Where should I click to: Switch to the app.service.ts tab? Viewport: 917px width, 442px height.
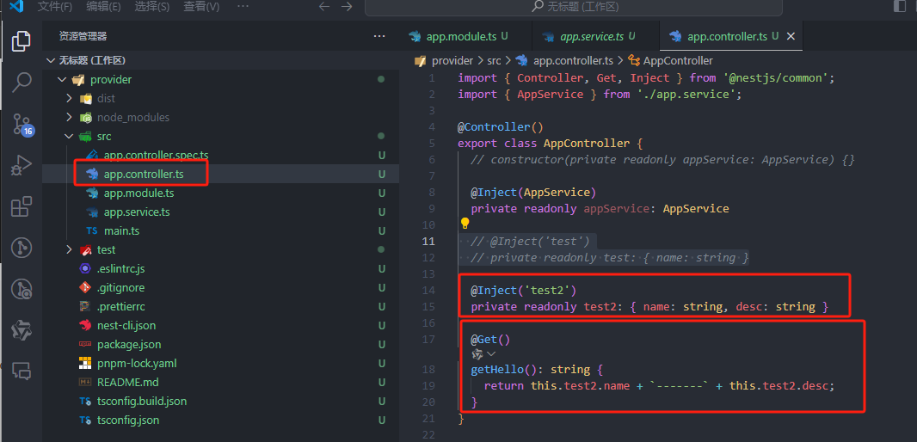(596, 36)
